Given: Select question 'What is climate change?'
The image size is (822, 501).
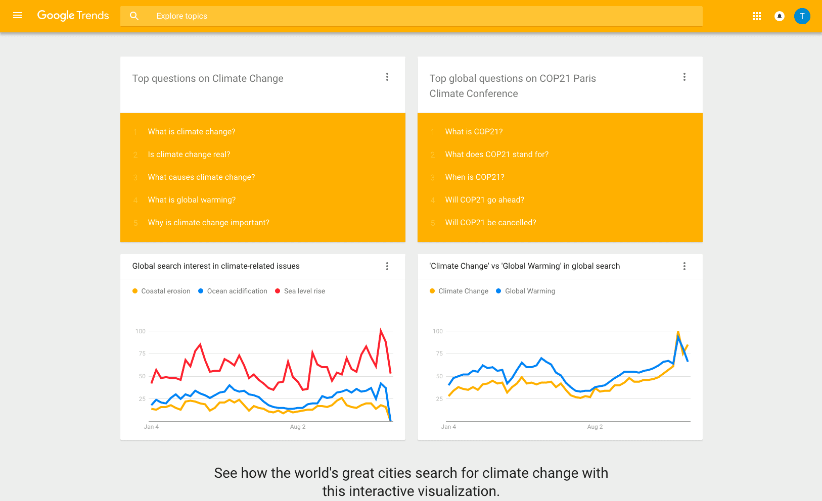Looking at the screenshot, I should coord(192,132).
